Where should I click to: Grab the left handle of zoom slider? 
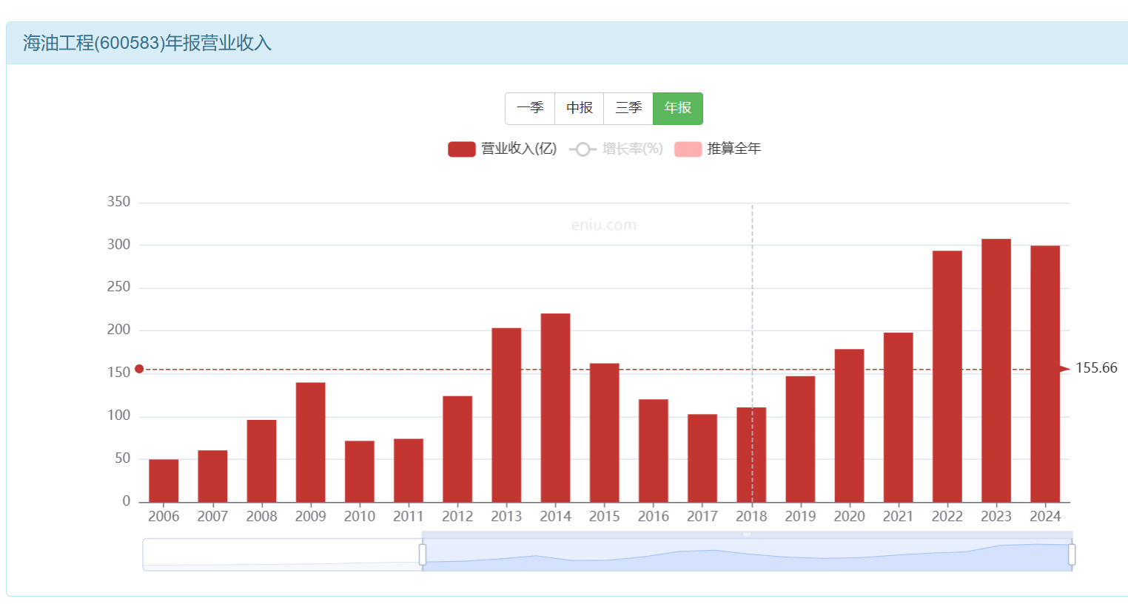click(x=423, y=554)
